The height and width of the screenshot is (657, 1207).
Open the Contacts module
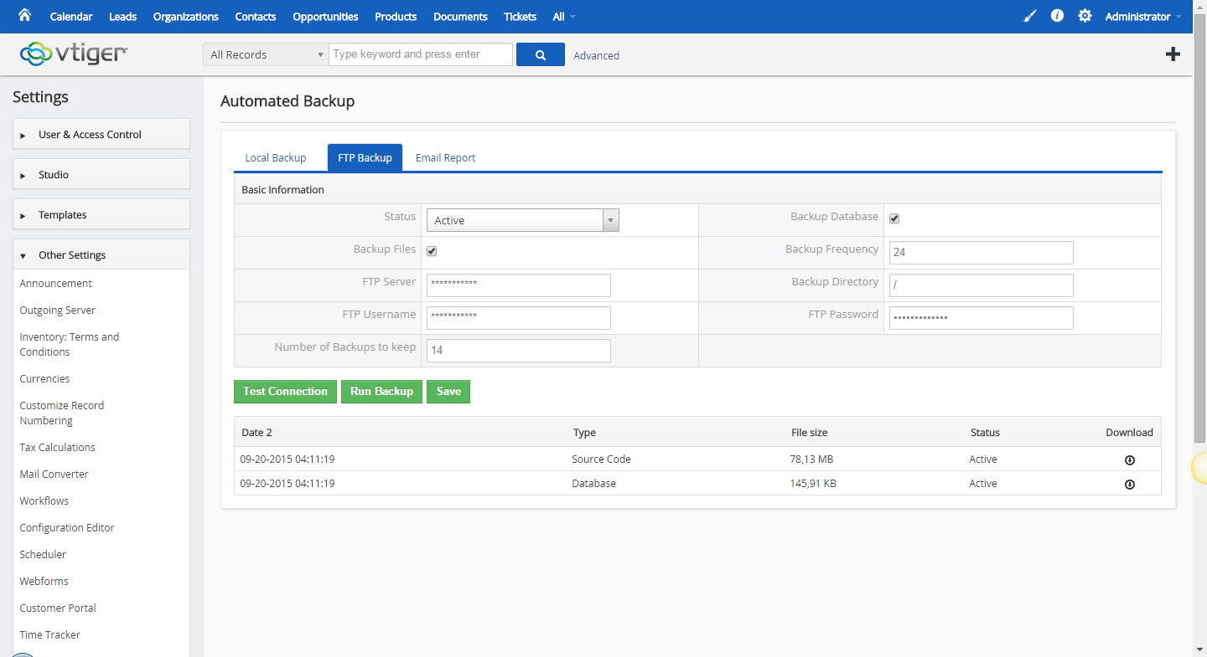256,17
